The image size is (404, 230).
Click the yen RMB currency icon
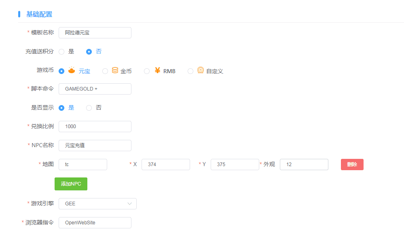[x=158, y=70]
